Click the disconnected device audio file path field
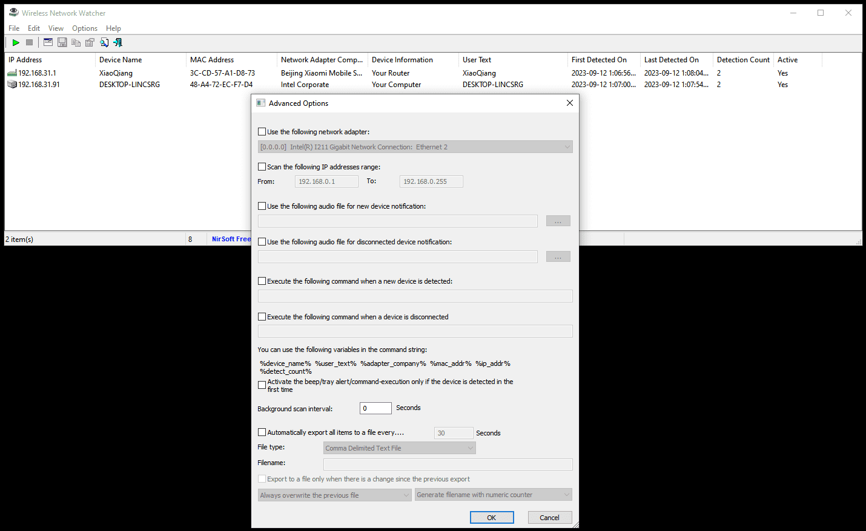 point(398,257)
